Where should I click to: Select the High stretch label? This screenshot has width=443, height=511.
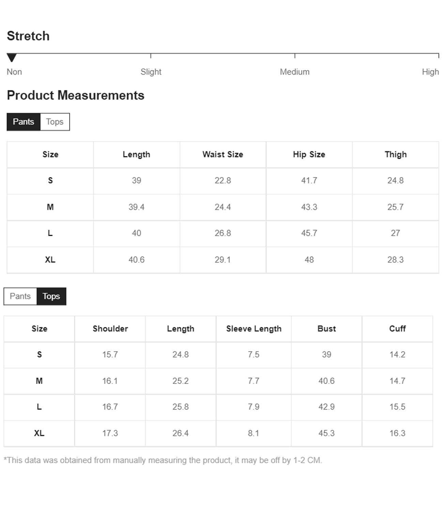coord(430,72)
